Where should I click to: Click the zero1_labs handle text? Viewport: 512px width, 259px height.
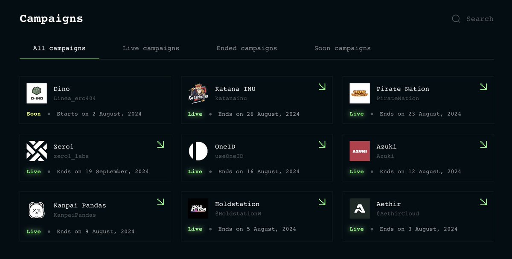point(71,156)
